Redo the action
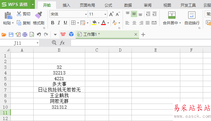This screenshot has width=211, height=121. (46, 35)
